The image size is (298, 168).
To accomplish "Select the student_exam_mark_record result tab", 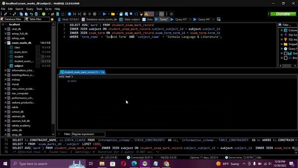I will (x=82, y=72).
